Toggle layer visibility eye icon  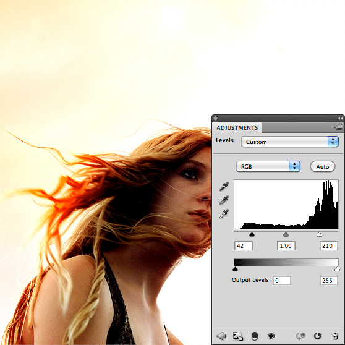(x=271, y=336)
